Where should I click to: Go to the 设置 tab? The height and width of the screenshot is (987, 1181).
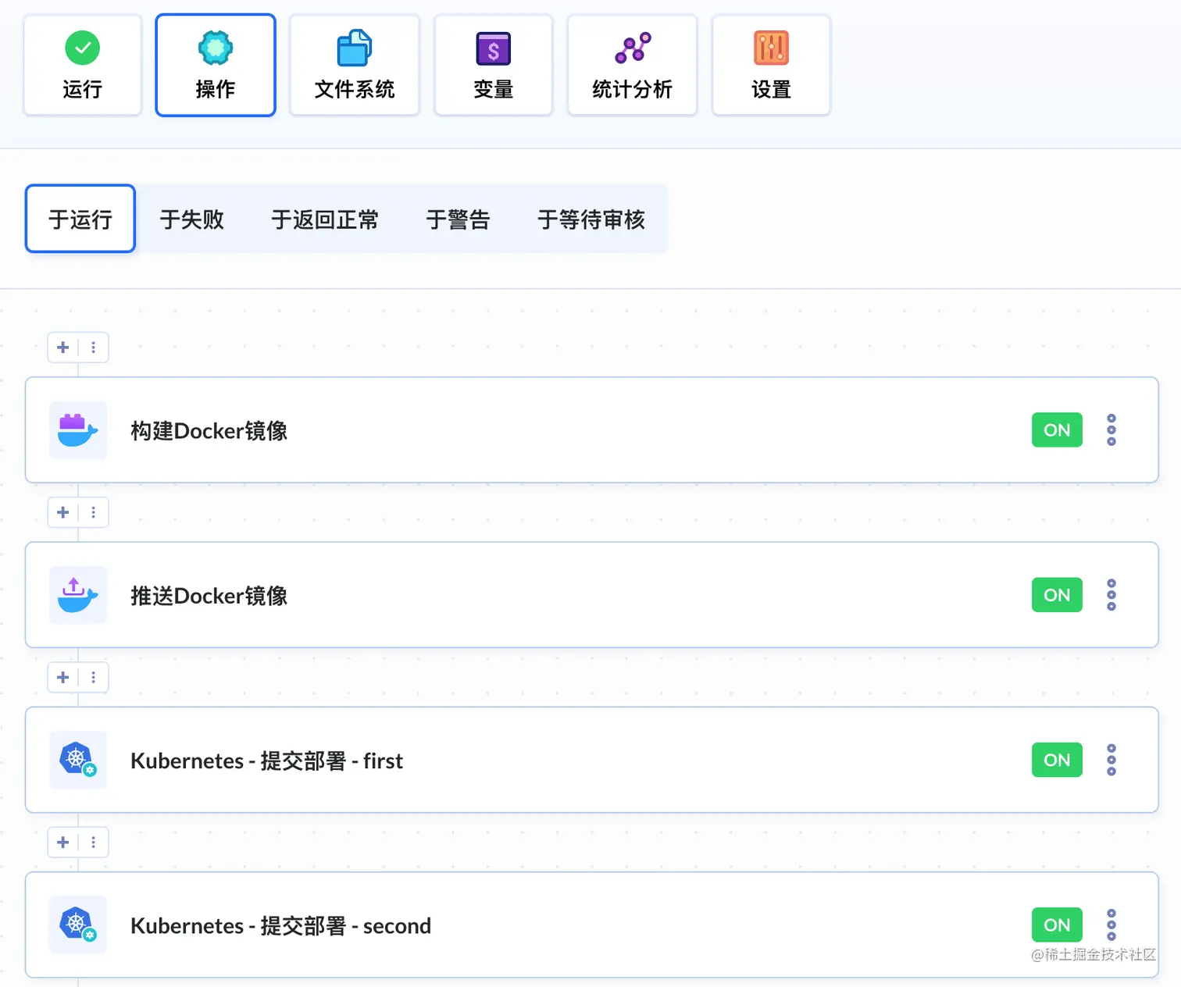772,65
